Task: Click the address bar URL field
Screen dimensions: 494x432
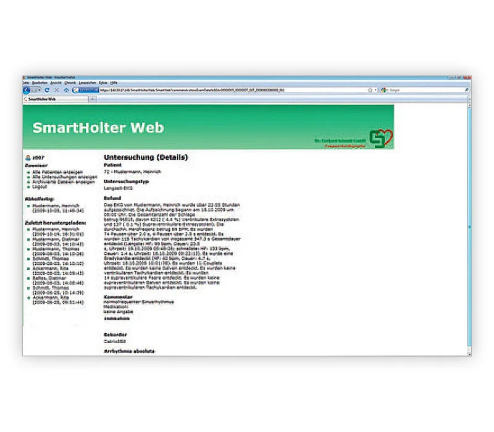Action: pos(233,90)
